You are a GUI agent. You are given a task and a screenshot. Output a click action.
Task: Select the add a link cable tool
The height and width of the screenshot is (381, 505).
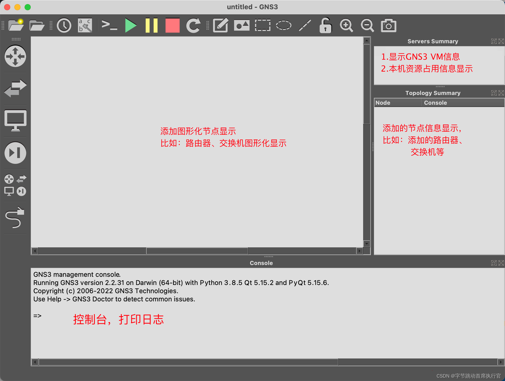coord(15,217)
